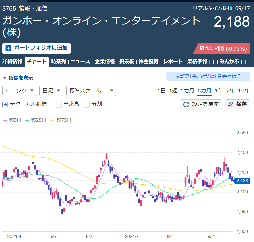
Task: Click the 8/2 date axis label
Action: (168, 236)
